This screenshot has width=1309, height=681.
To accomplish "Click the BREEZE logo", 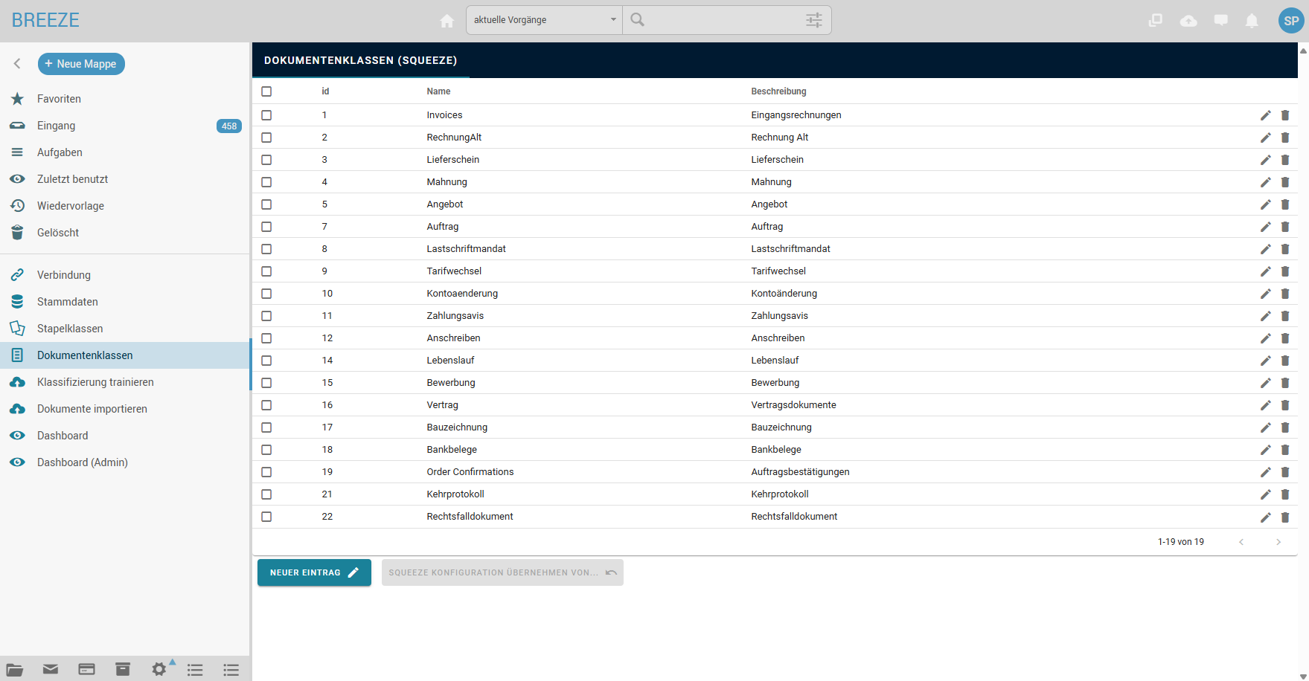I will [x=45, y=20].
